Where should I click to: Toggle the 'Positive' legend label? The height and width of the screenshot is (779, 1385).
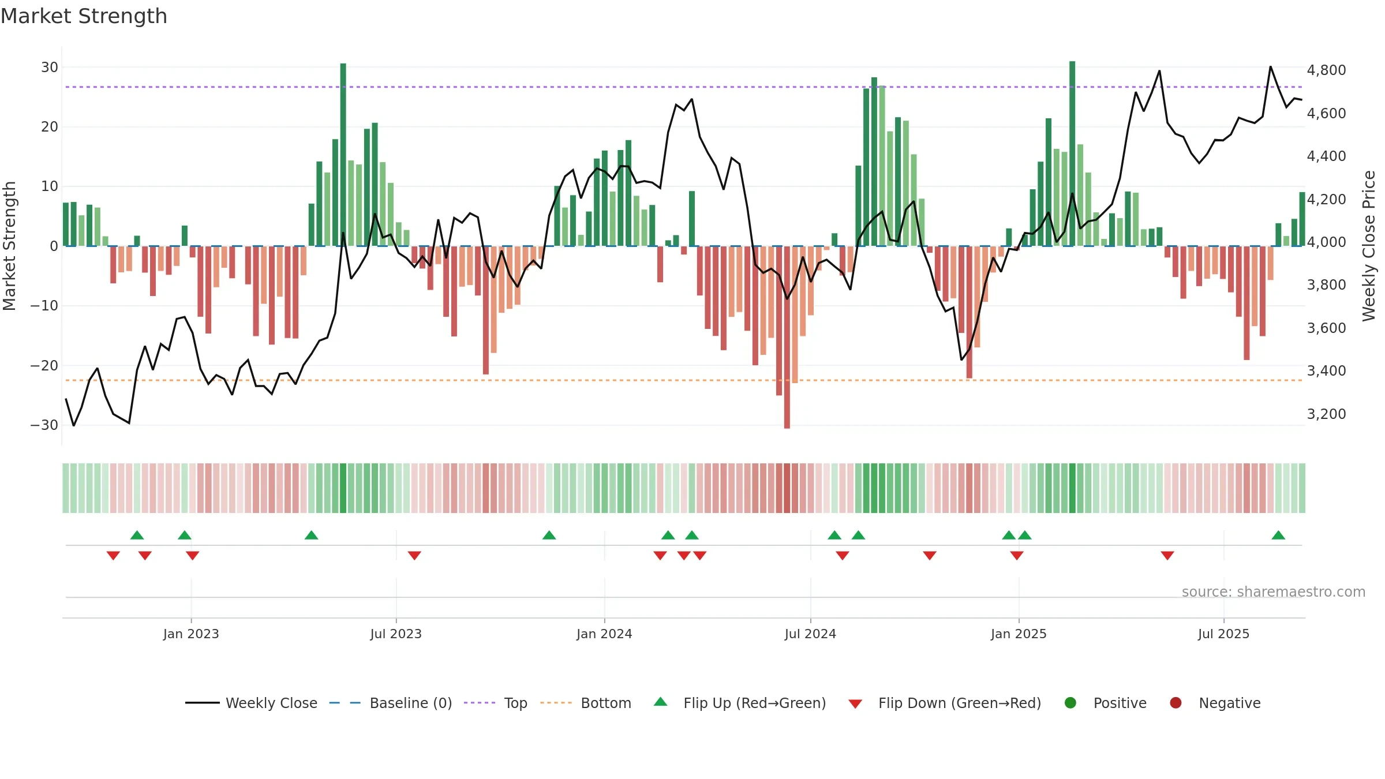1120,703
